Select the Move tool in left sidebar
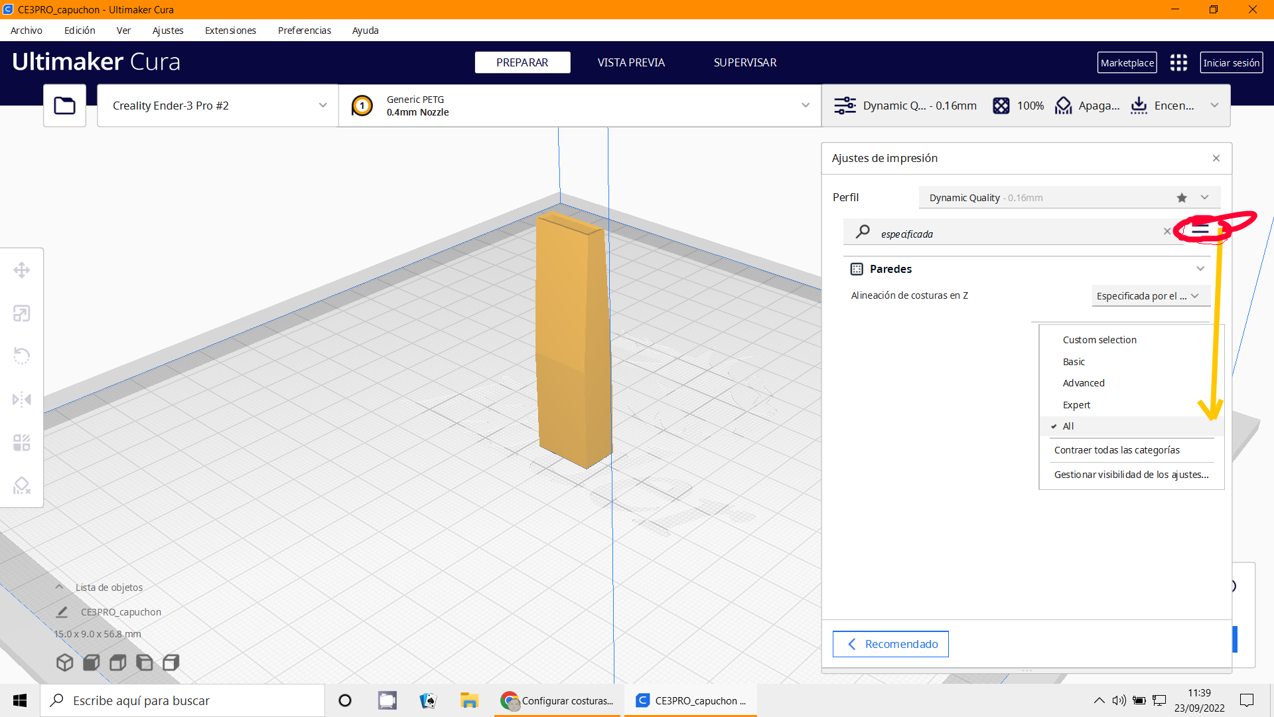 (22, 270)
